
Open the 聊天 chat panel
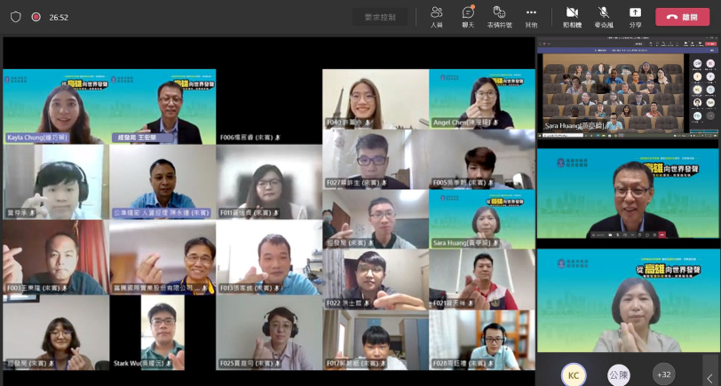pyautogui.click(x=468, y=17)
